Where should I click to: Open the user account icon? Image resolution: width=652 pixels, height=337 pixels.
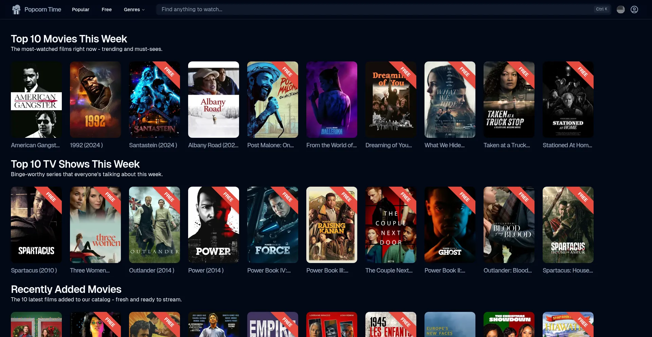click(634, 9)
